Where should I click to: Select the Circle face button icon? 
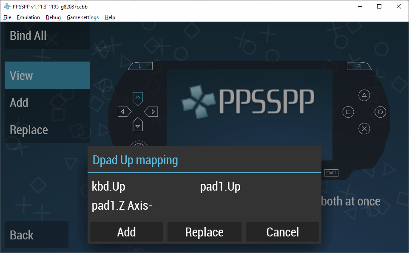[x=381, y=112]
